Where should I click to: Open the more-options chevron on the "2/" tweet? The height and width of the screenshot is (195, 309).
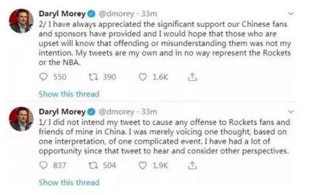(x=289, y=14)
